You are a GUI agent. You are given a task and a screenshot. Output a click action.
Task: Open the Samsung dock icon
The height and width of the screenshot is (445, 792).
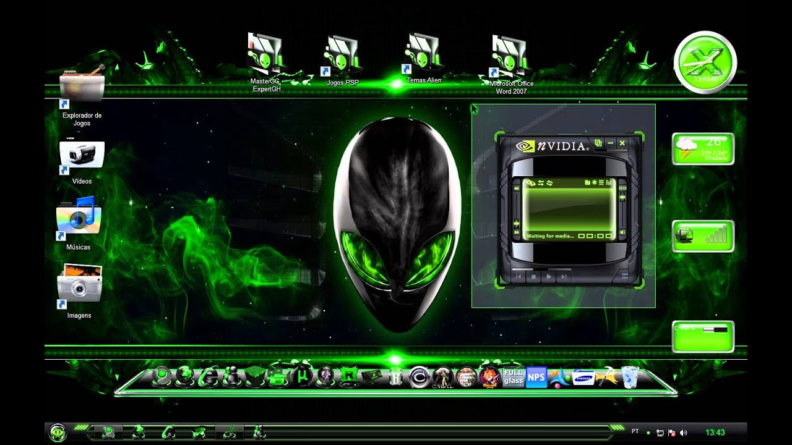coord(583,377)
